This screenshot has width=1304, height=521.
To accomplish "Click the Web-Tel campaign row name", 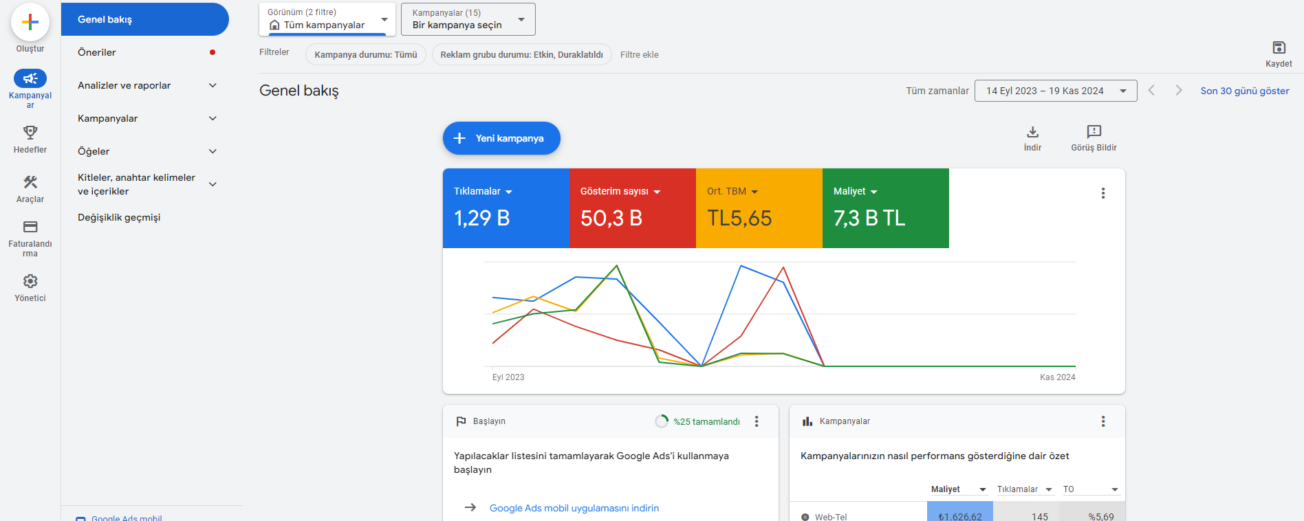I will [x=831, y=516].
